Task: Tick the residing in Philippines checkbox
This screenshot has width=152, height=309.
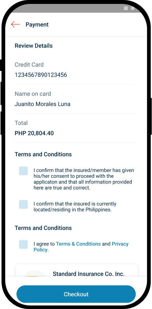Action: coord(23,204)
